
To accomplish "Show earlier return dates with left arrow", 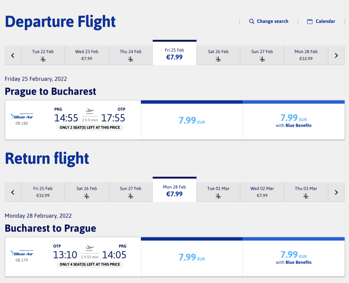I will (13, 192).
